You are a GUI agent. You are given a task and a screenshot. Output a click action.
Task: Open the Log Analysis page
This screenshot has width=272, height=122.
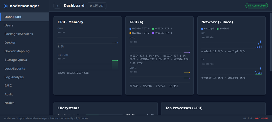pos(24,77)
